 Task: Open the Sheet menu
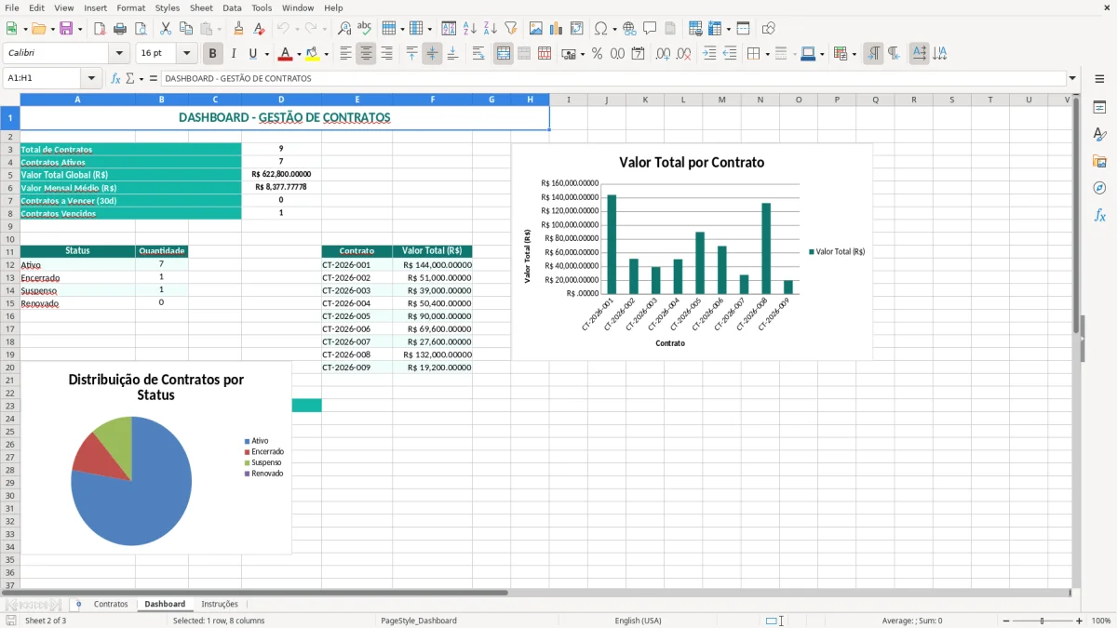(x=201, y=7)
